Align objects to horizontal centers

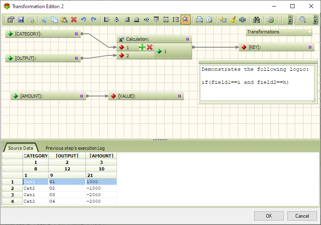[x=117, y=20]
